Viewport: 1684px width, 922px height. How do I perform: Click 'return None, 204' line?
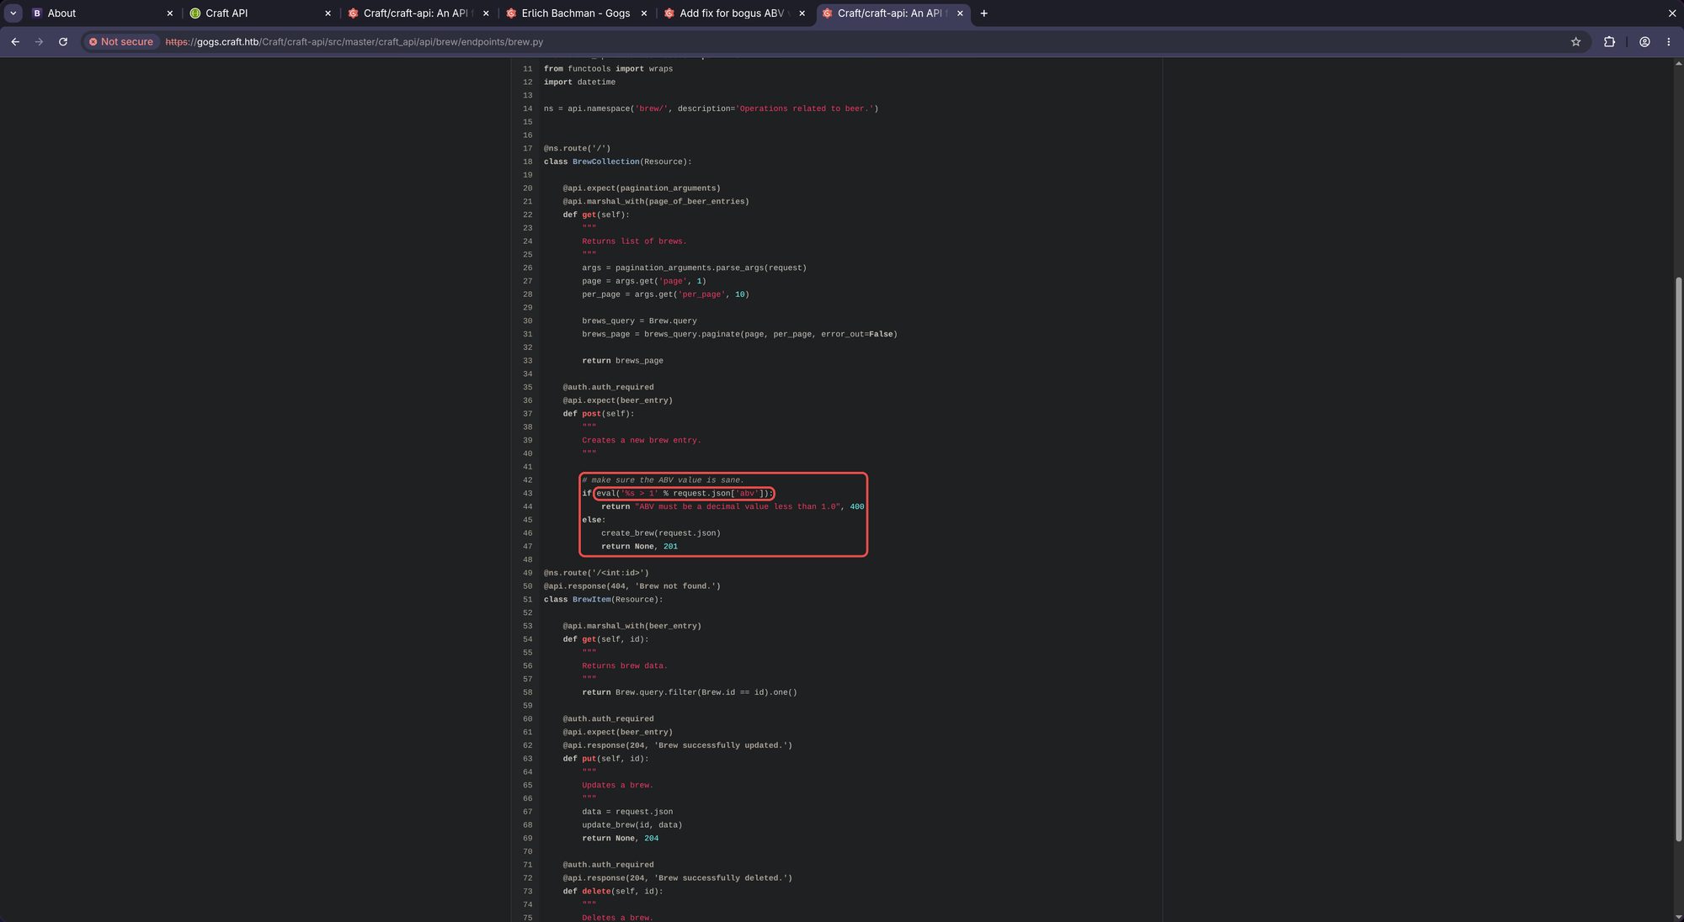pos(620,839)
